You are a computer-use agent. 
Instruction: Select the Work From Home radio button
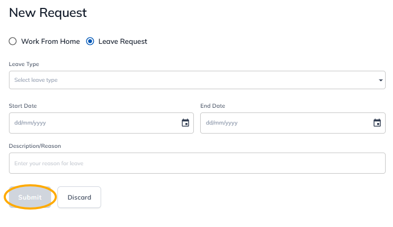[13, 41]
